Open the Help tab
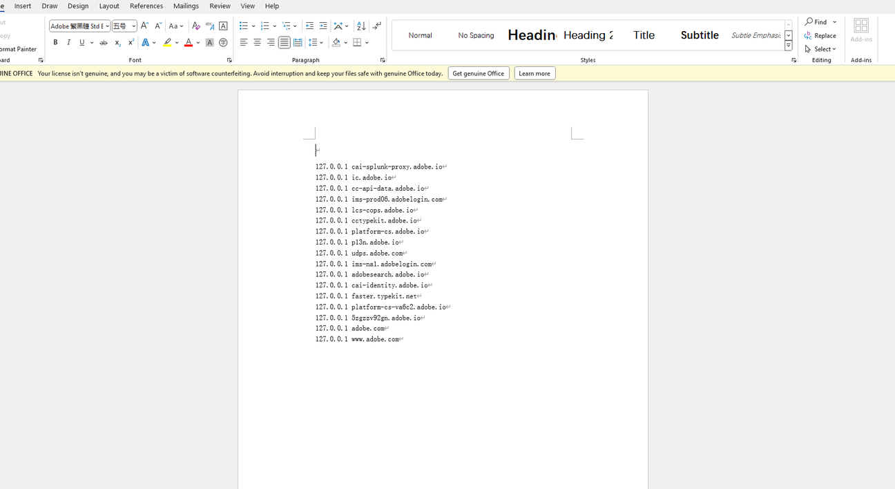The image size is (895, 489). [x=272, y=6]
